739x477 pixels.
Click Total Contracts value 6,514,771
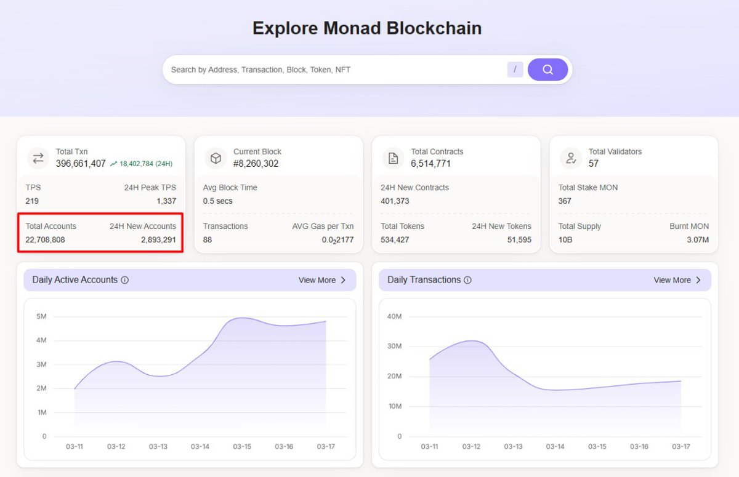(x=431, y=164)
